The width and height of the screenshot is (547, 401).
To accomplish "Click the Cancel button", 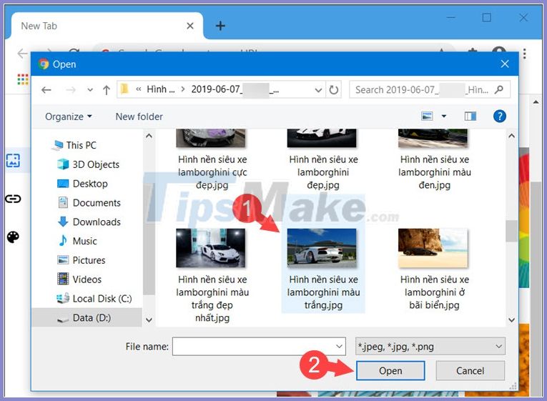I will pyautogui.click(x=470, y=370).
